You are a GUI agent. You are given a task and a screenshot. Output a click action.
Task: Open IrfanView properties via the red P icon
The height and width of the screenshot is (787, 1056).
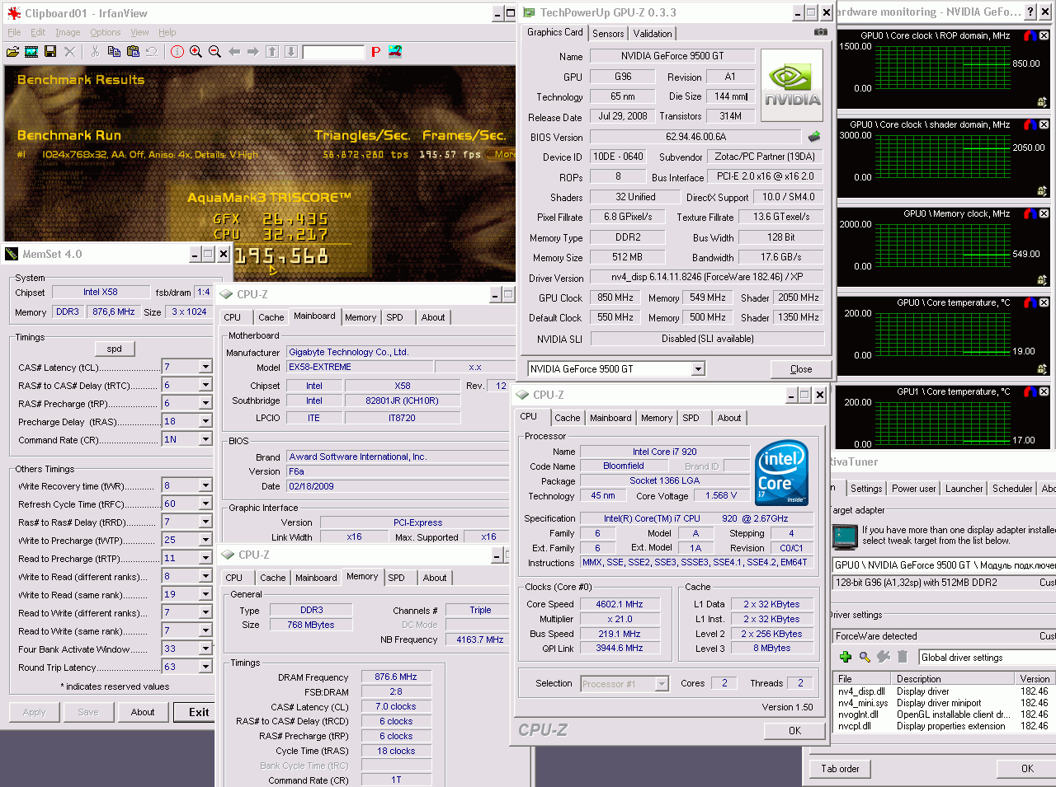[375, 51]
